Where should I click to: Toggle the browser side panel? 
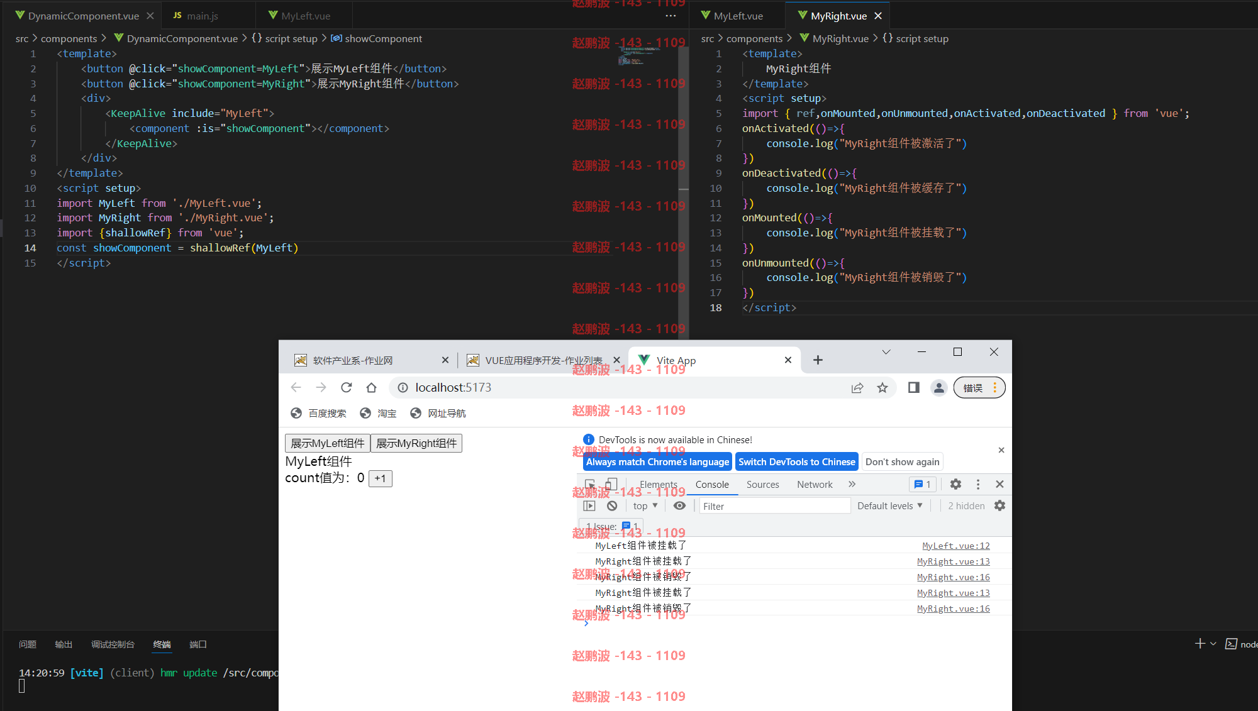[914, 388]
